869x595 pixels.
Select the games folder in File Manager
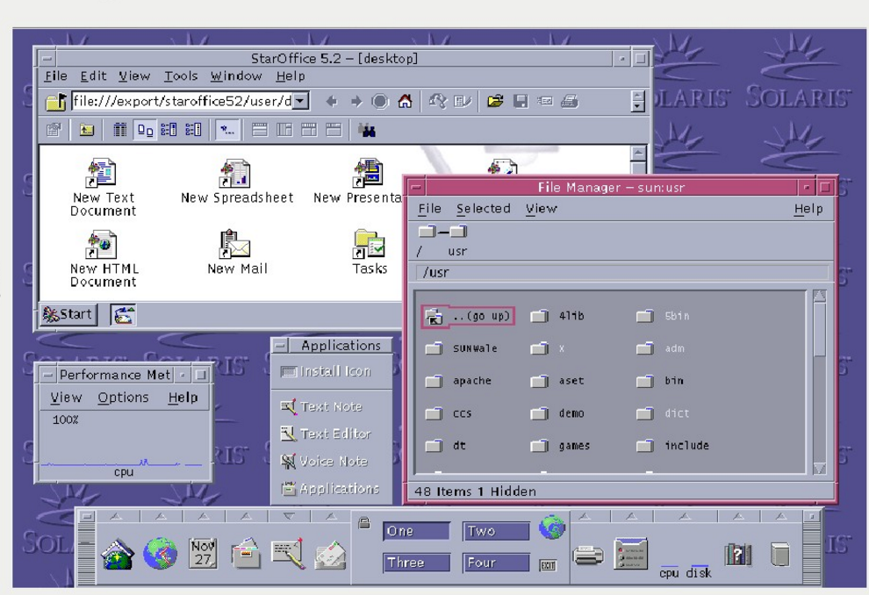click(560, 446)
